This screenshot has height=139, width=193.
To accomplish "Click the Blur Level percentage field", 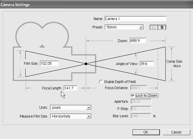I will (x=141, y=116).
